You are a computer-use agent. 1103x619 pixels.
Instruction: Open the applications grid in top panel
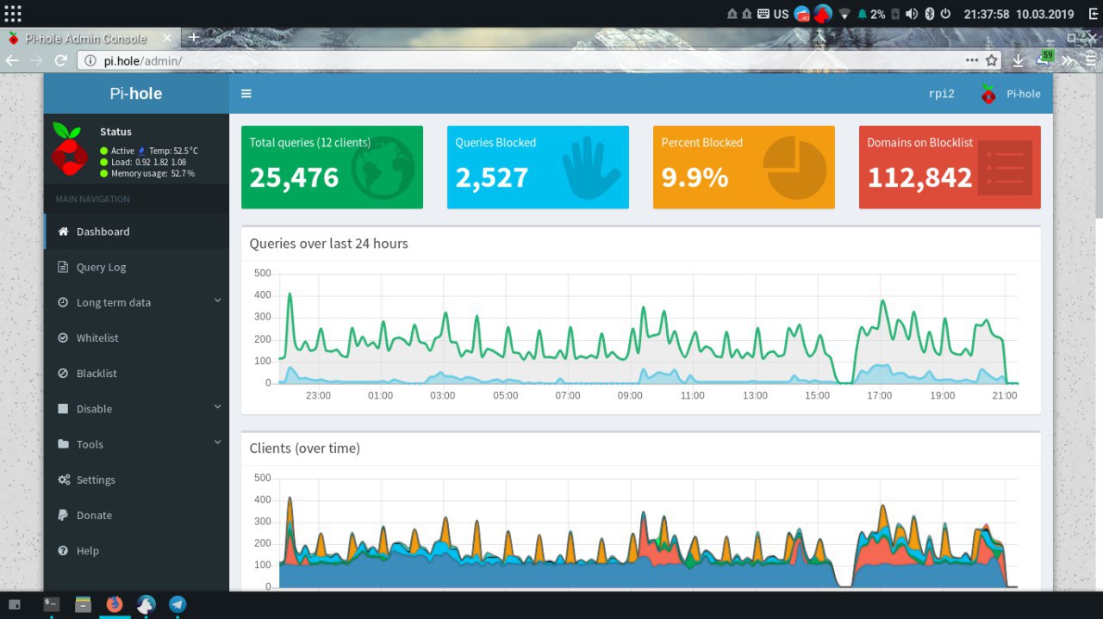13,14
